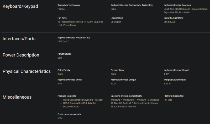This screenshot has height=124, width=210.
Task: Select the Platform Supported value PC, Mac
Action: tap(168, 100)
